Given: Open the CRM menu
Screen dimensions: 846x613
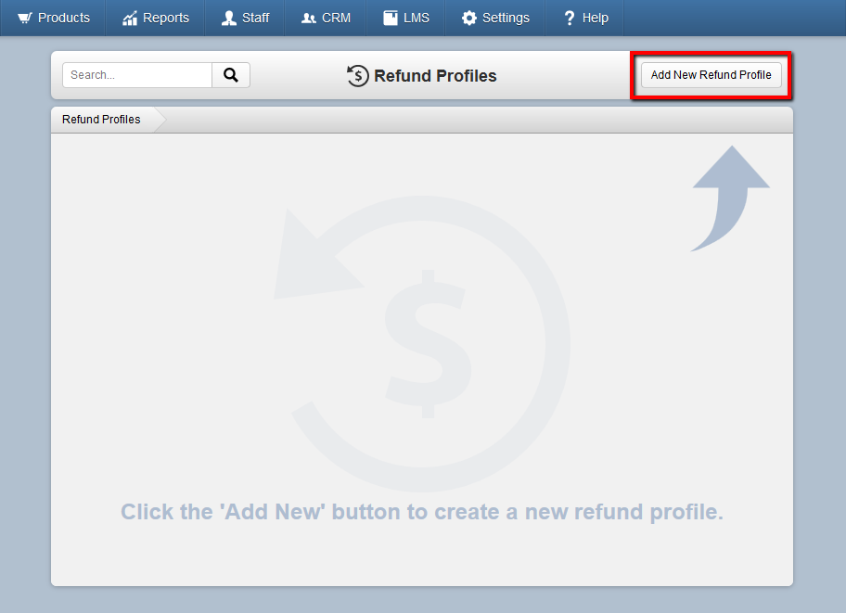Looking at the screenshot, I should [x=326, y=18].
